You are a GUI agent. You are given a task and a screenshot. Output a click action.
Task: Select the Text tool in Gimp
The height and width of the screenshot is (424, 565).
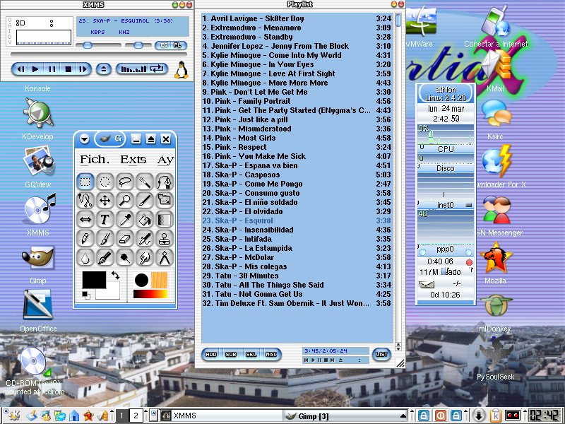(105, 220)
